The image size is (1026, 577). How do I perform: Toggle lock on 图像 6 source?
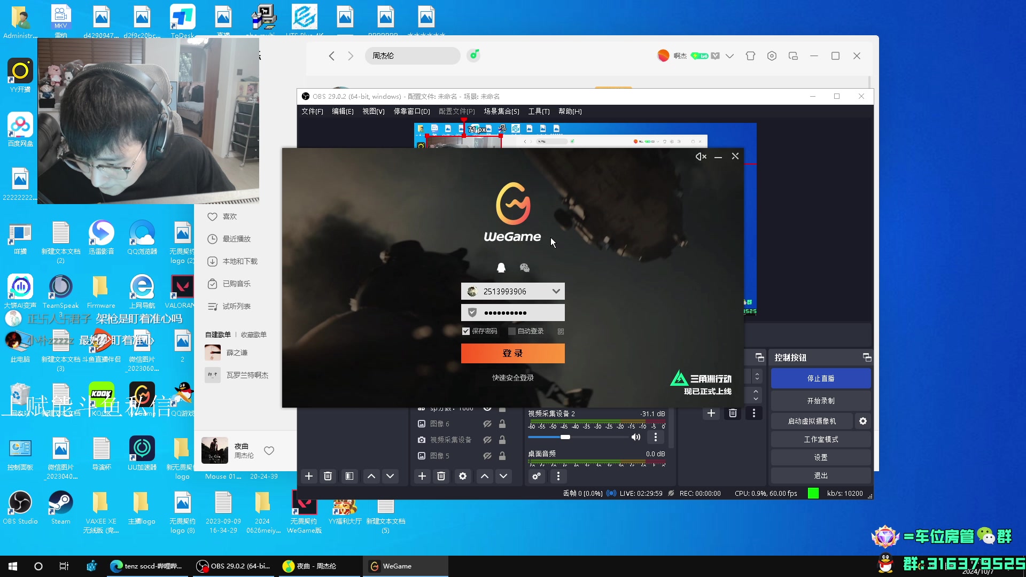(502, 424)
